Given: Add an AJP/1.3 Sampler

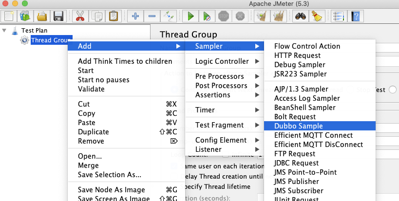Looking at the screenshot, I should pyautogui.click(x=320, y=89).
